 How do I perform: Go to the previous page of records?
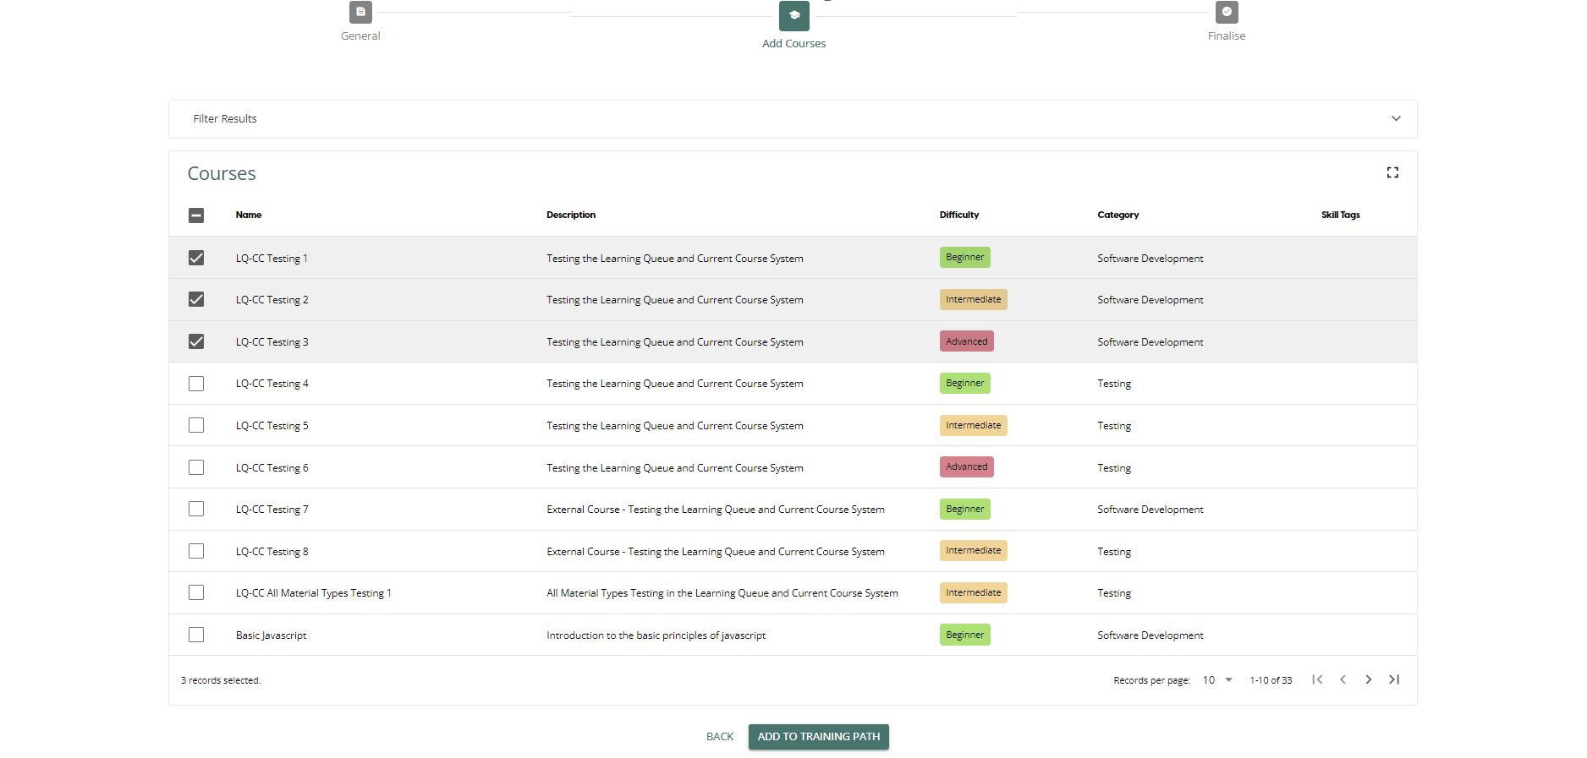pyautogui.click(x=1343, y=679)
